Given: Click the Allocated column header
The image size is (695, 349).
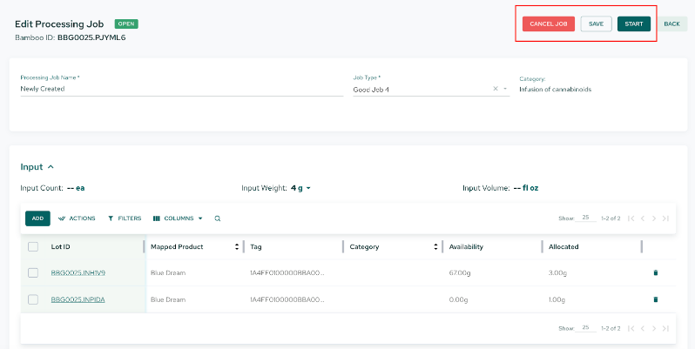Looking at the screenshot, I should 563,246.
